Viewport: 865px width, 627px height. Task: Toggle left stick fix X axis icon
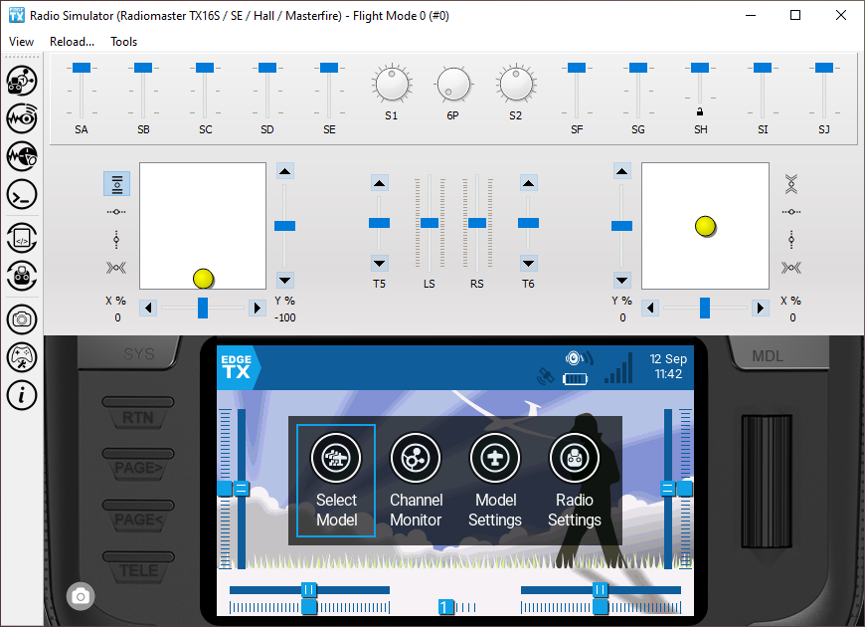(116, 268)
